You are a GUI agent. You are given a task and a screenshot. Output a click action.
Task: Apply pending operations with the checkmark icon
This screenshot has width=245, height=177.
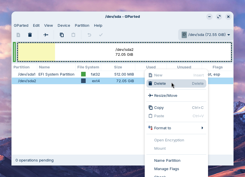click(x=101, y=34)
